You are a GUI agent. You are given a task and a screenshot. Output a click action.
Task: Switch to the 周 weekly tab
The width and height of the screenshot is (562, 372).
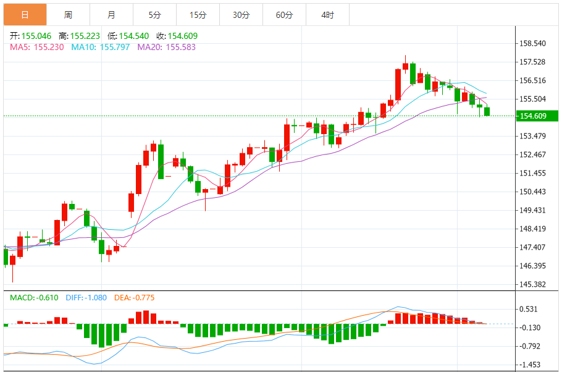point(68,15)
